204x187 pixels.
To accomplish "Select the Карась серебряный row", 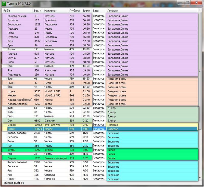I will [100, 100].
